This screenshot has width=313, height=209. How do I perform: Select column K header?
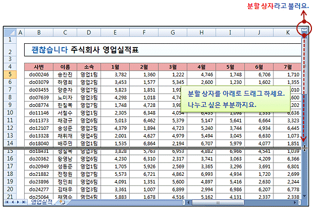pos(288,33)
